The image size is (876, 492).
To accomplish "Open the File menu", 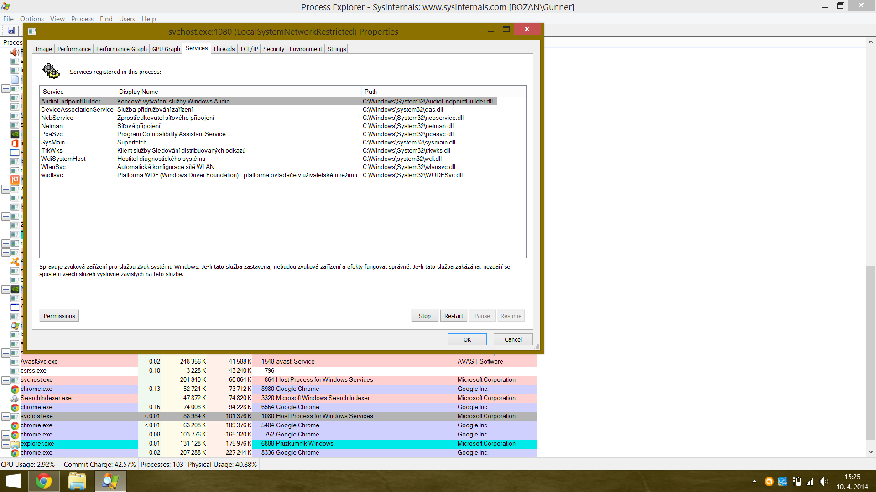I will (8, 19).
